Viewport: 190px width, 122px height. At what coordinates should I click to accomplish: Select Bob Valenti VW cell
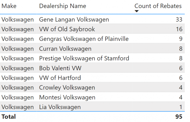point(60,68)
